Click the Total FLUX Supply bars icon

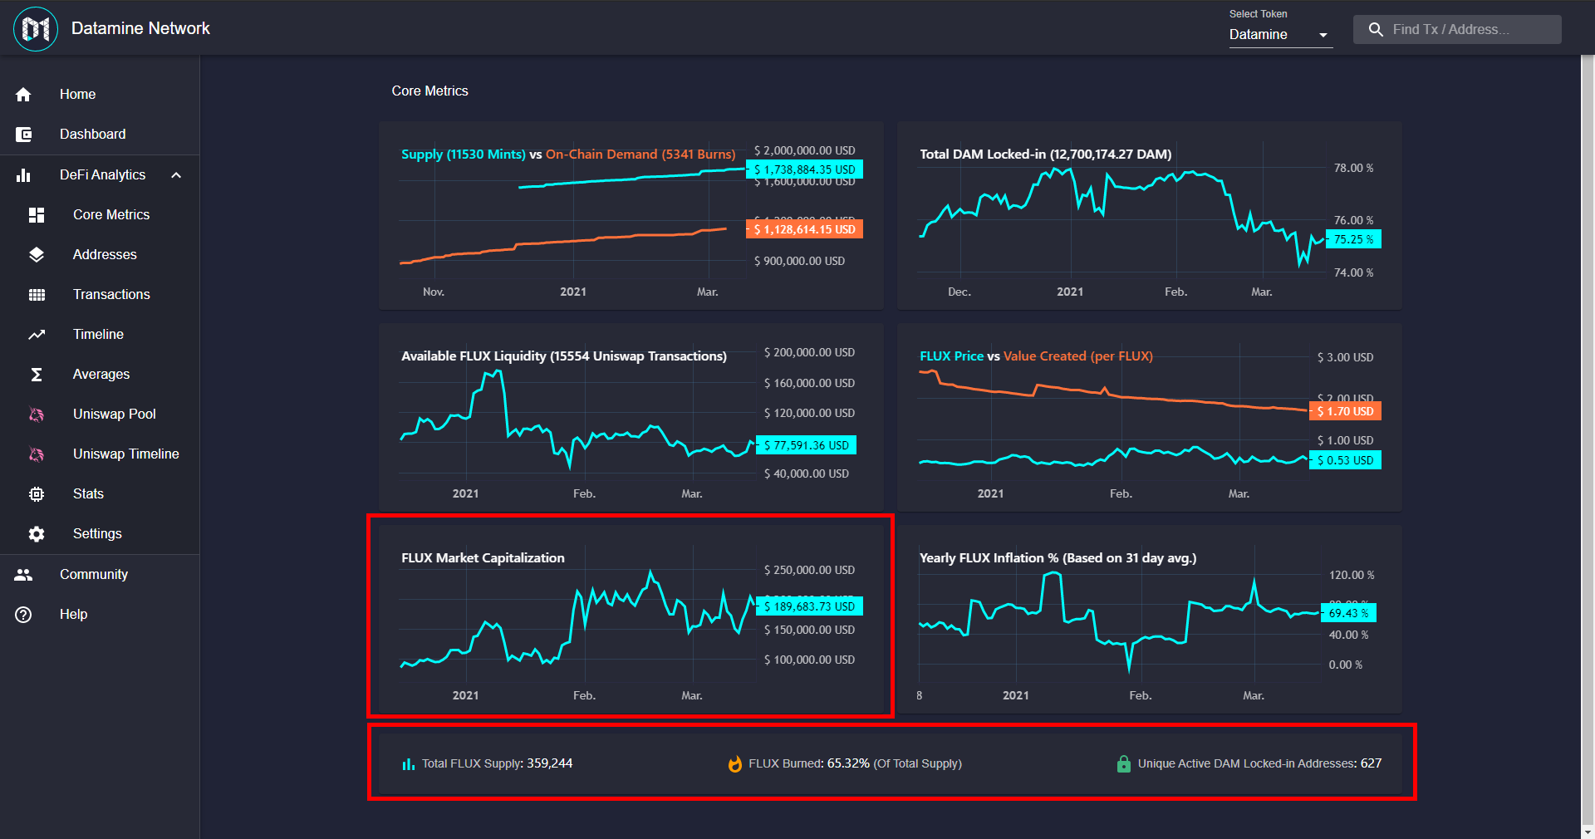(x=408, y=764)
